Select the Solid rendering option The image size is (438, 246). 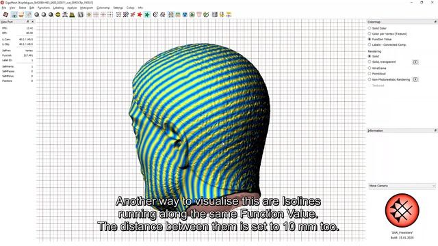(x=370, y=56)
